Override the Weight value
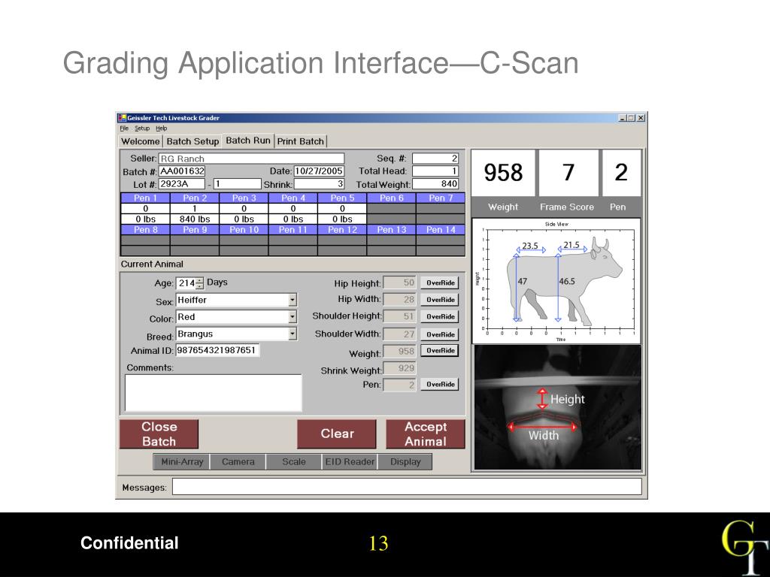This screenshot has height=577, width=770. point(440,350)
